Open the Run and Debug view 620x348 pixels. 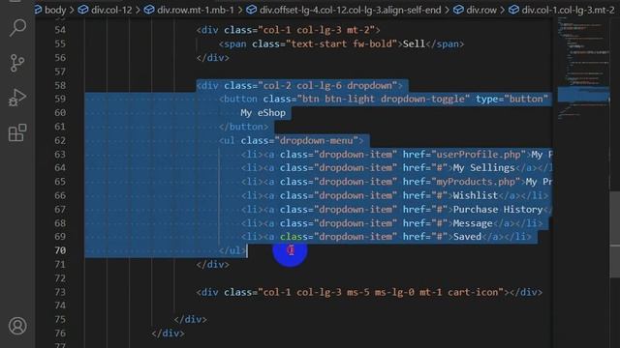17,98
